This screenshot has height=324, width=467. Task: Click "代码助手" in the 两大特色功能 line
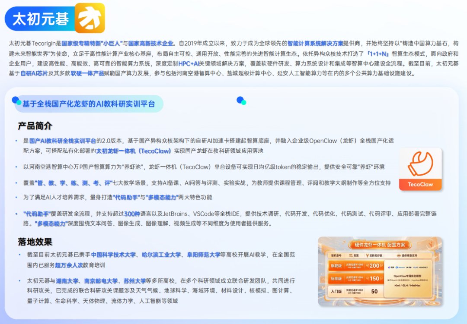(126, 197)
